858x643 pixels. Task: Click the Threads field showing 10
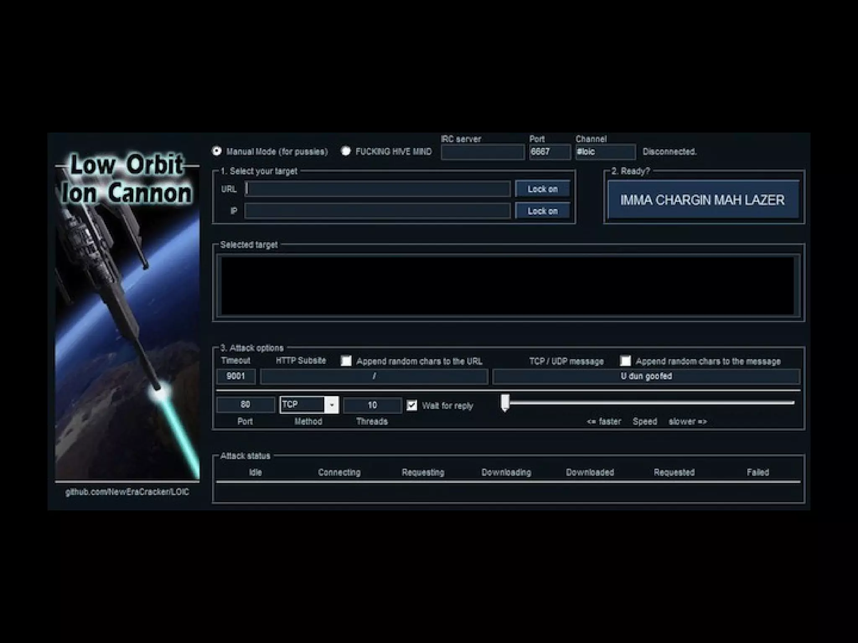point(372,405)
